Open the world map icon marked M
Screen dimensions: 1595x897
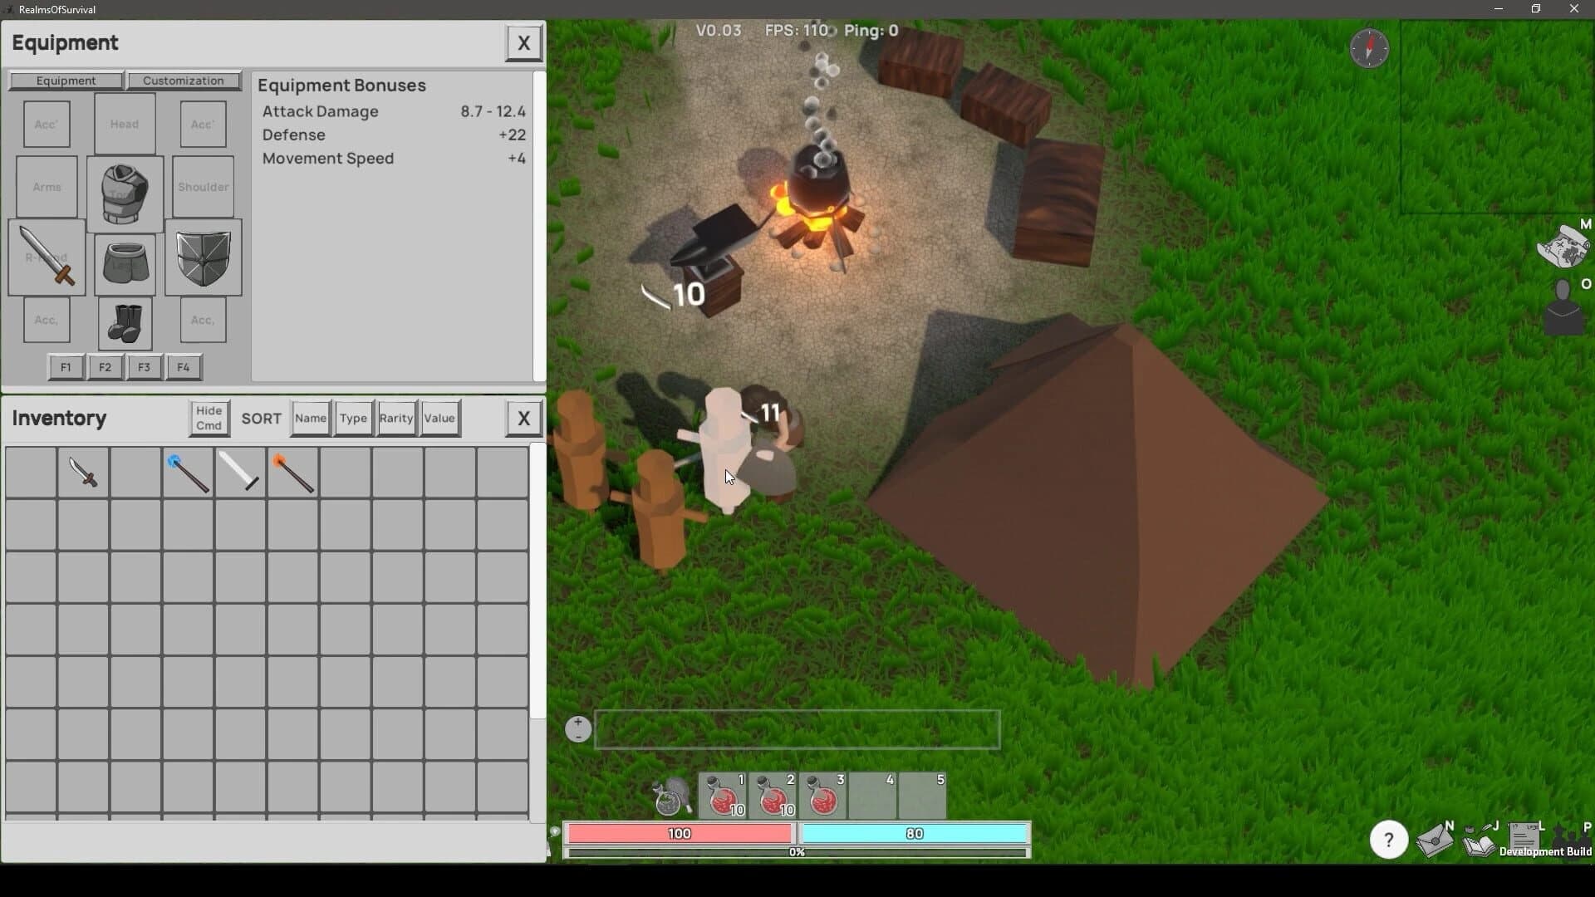click(1563, 246)
